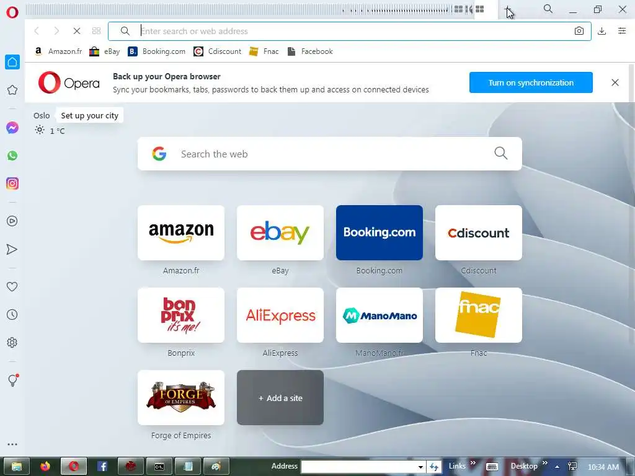635x476 pixels.
Task: Open the Forge of Empires tile
Action: click(x=181, y=397)
